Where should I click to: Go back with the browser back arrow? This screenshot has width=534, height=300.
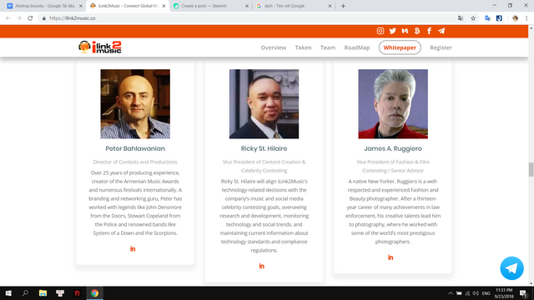(8, 18)
